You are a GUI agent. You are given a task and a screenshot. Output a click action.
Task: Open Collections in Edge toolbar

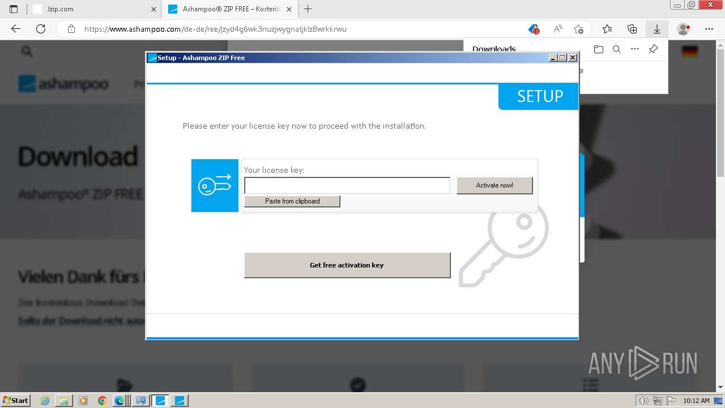pyautogui.click(x=632, y=29)
